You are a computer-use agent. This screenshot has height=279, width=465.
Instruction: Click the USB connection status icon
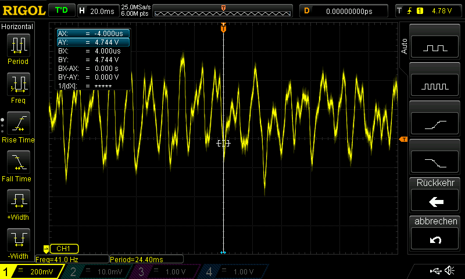coord(435,270)
